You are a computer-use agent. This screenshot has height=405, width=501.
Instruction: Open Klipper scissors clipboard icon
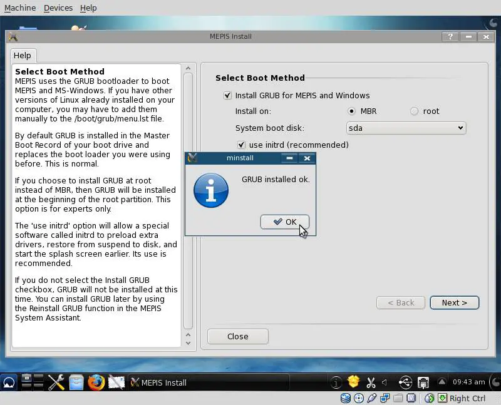coord(371,382)
